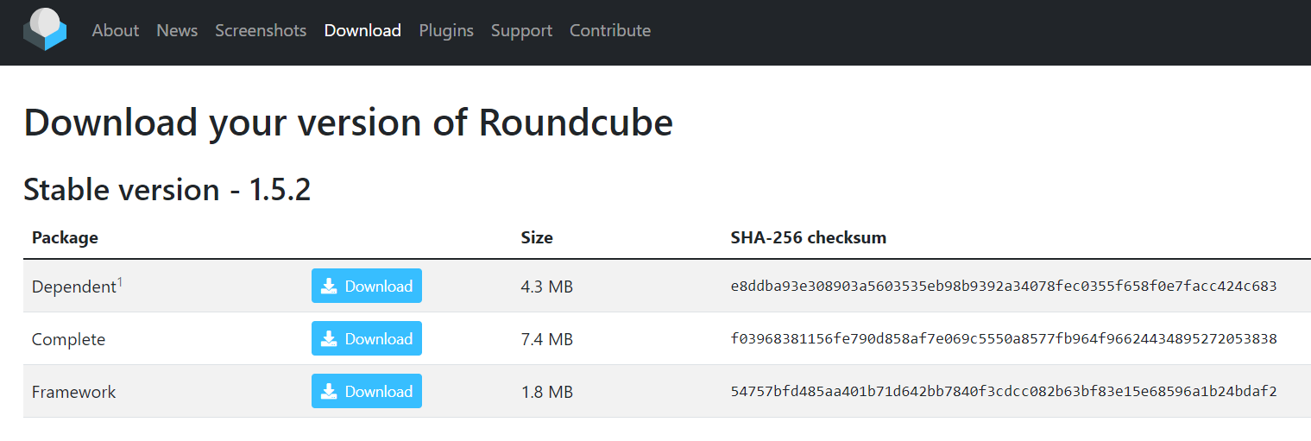Click the Complete package name
This screenshot has width=1311, height=441.
click(68, 339)
